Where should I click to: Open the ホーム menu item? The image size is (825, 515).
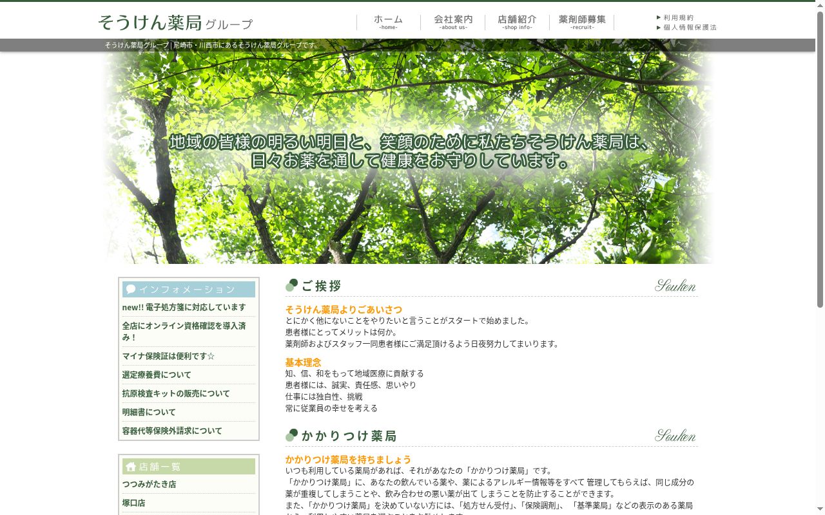[388, 23]
